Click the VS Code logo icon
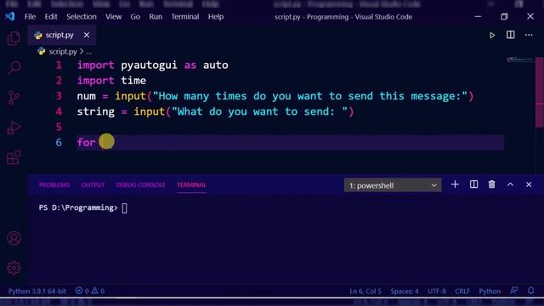The height and width of the screenshot is (306, 544). point(10,16)
